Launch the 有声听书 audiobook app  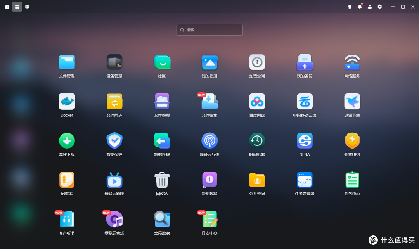67,219
